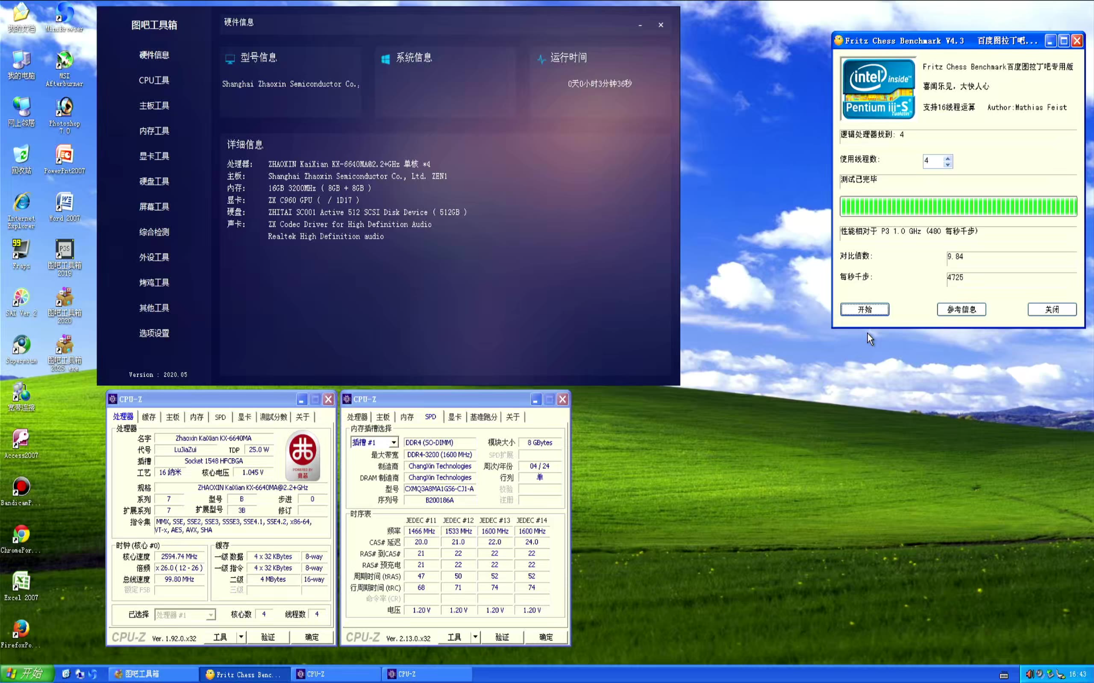Open the Word 2007 desktop shortcut
The width and height of the screenshot is (1094, 683).
click(65, 207)
